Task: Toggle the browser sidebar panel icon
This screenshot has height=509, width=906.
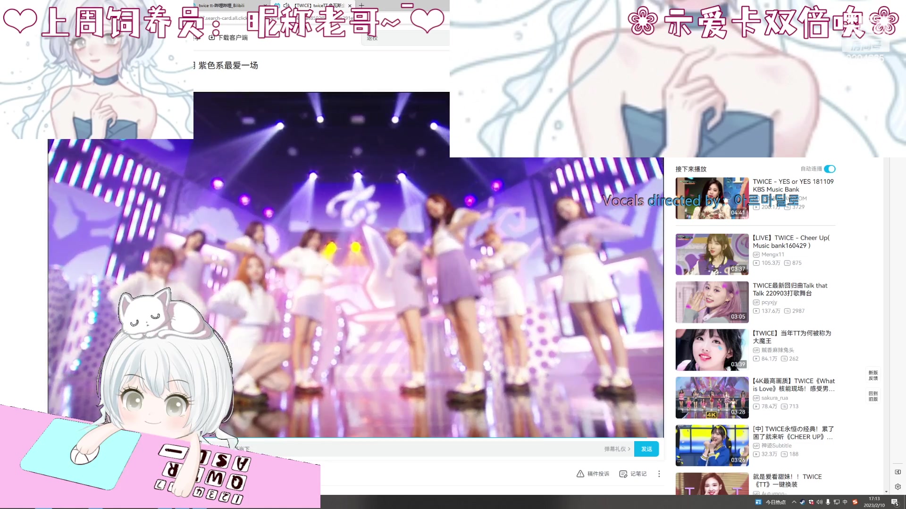Action: coord(898,472)
